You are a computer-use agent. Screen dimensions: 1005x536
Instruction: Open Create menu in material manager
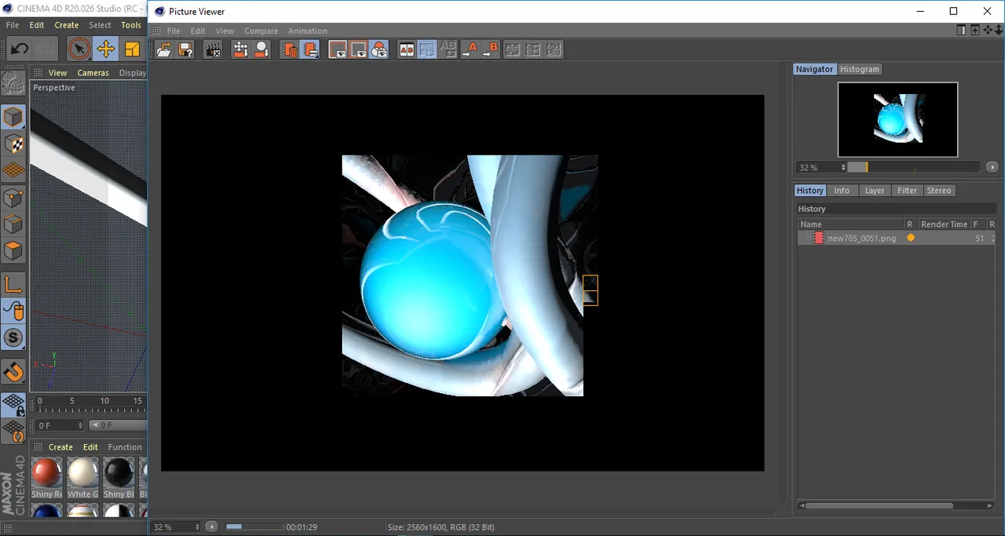click(x=60, y=447)
